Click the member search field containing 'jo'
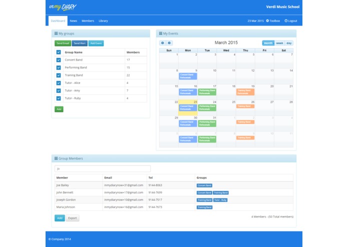The image size is (348, 247). (103, 168)
